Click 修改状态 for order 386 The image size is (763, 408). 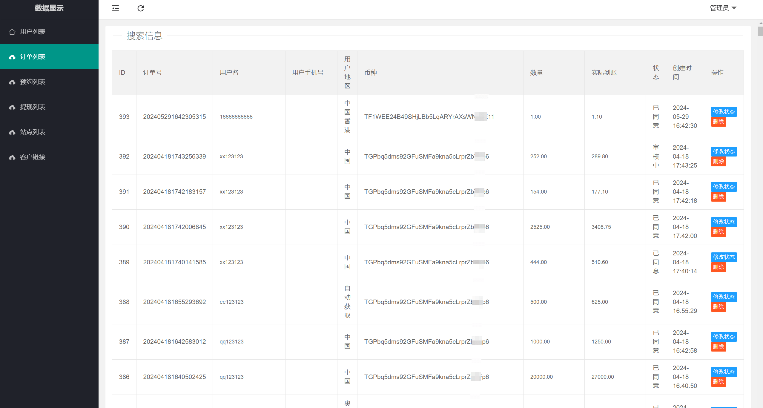point(724,372)
